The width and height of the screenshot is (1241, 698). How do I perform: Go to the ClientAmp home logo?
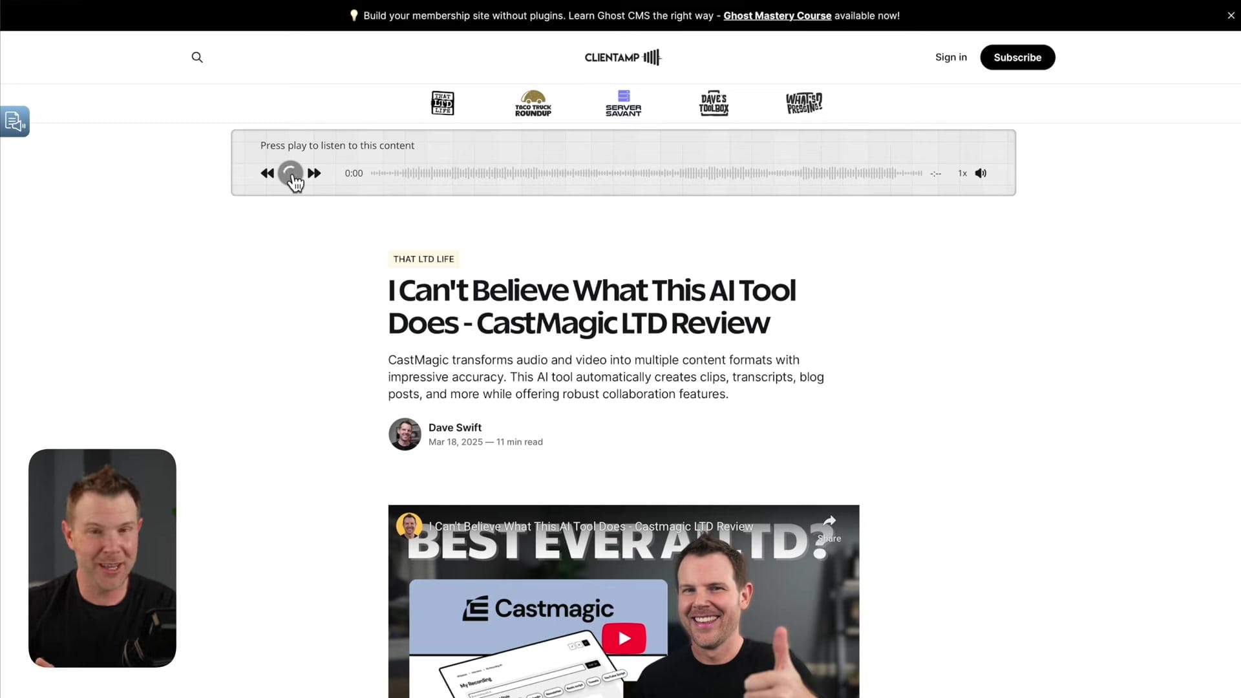623,58
